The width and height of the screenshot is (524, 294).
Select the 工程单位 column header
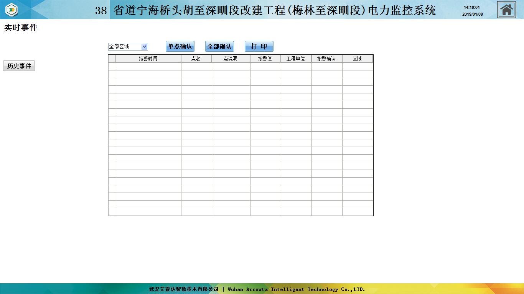pyautogui.click(x=296, y=59)
